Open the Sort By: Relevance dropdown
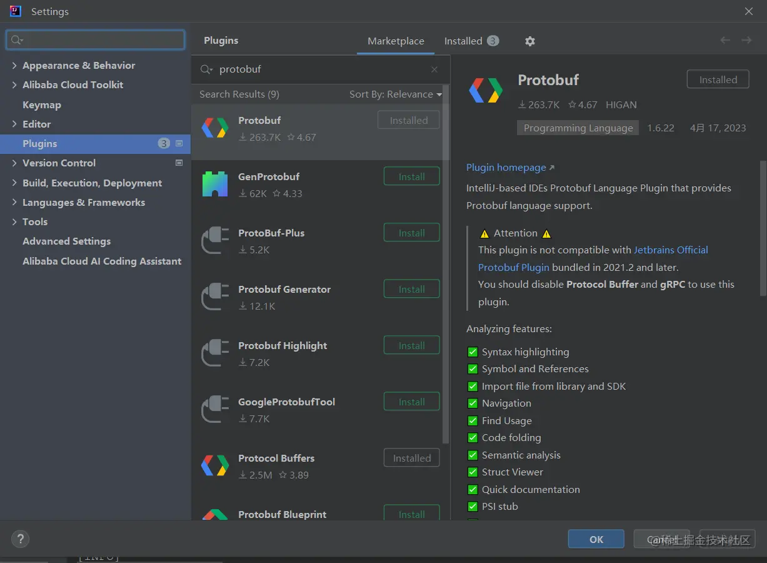This screenshot has width=767, height=563. click(396, 94)
